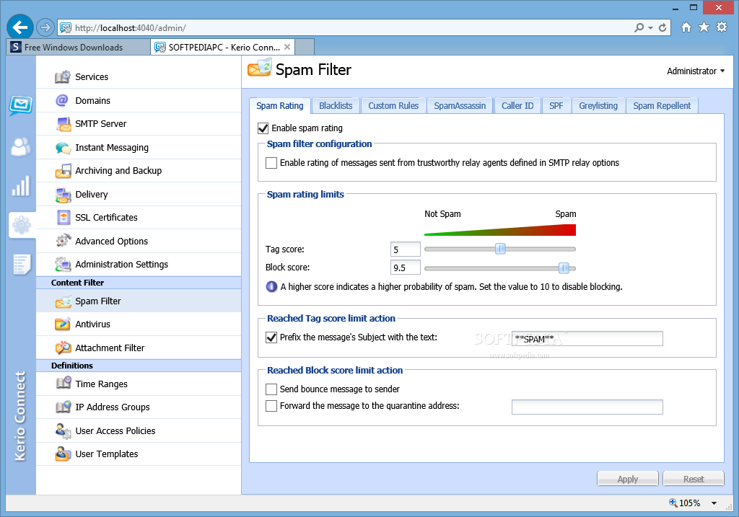Click the Attachment Filter icon
The width and height of the screenshot is (739, 517).
[x=64, y=348]
